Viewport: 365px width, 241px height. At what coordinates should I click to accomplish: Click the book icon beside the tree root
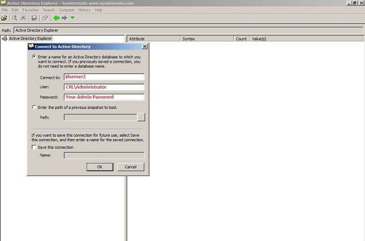5,38
